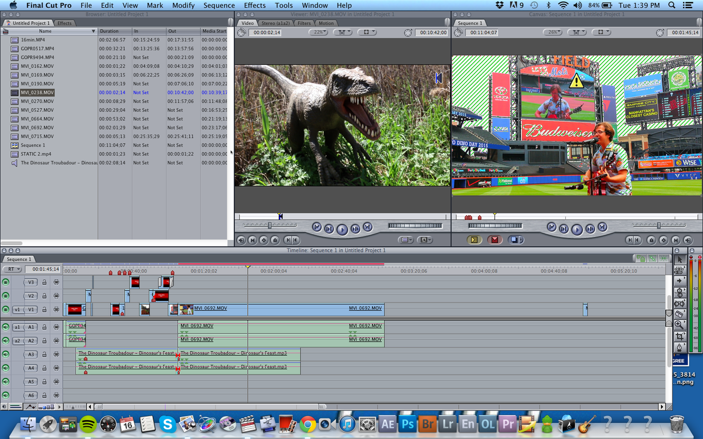703x439 pixels.
Task: Open Spotlight search in menu bar
Action: pyautogui.click(x=671, y=5)
